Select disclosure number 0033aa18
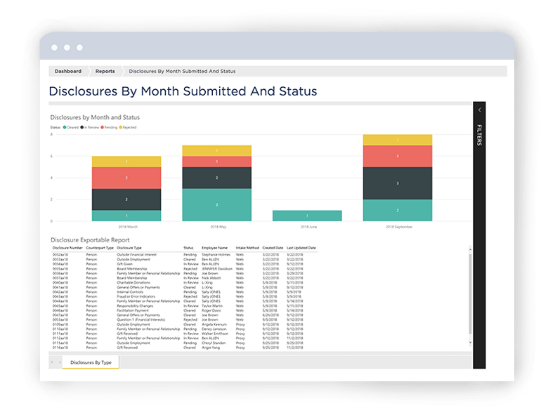The height and width of the screenshot is (415, 548). [x=60, y=260]
